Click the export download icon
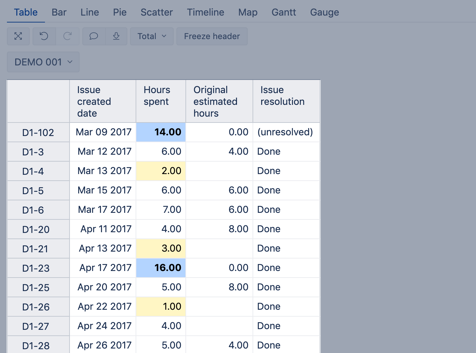Viewport: 476px width, 353px height. pyautogui.click(x=116, y=36)
